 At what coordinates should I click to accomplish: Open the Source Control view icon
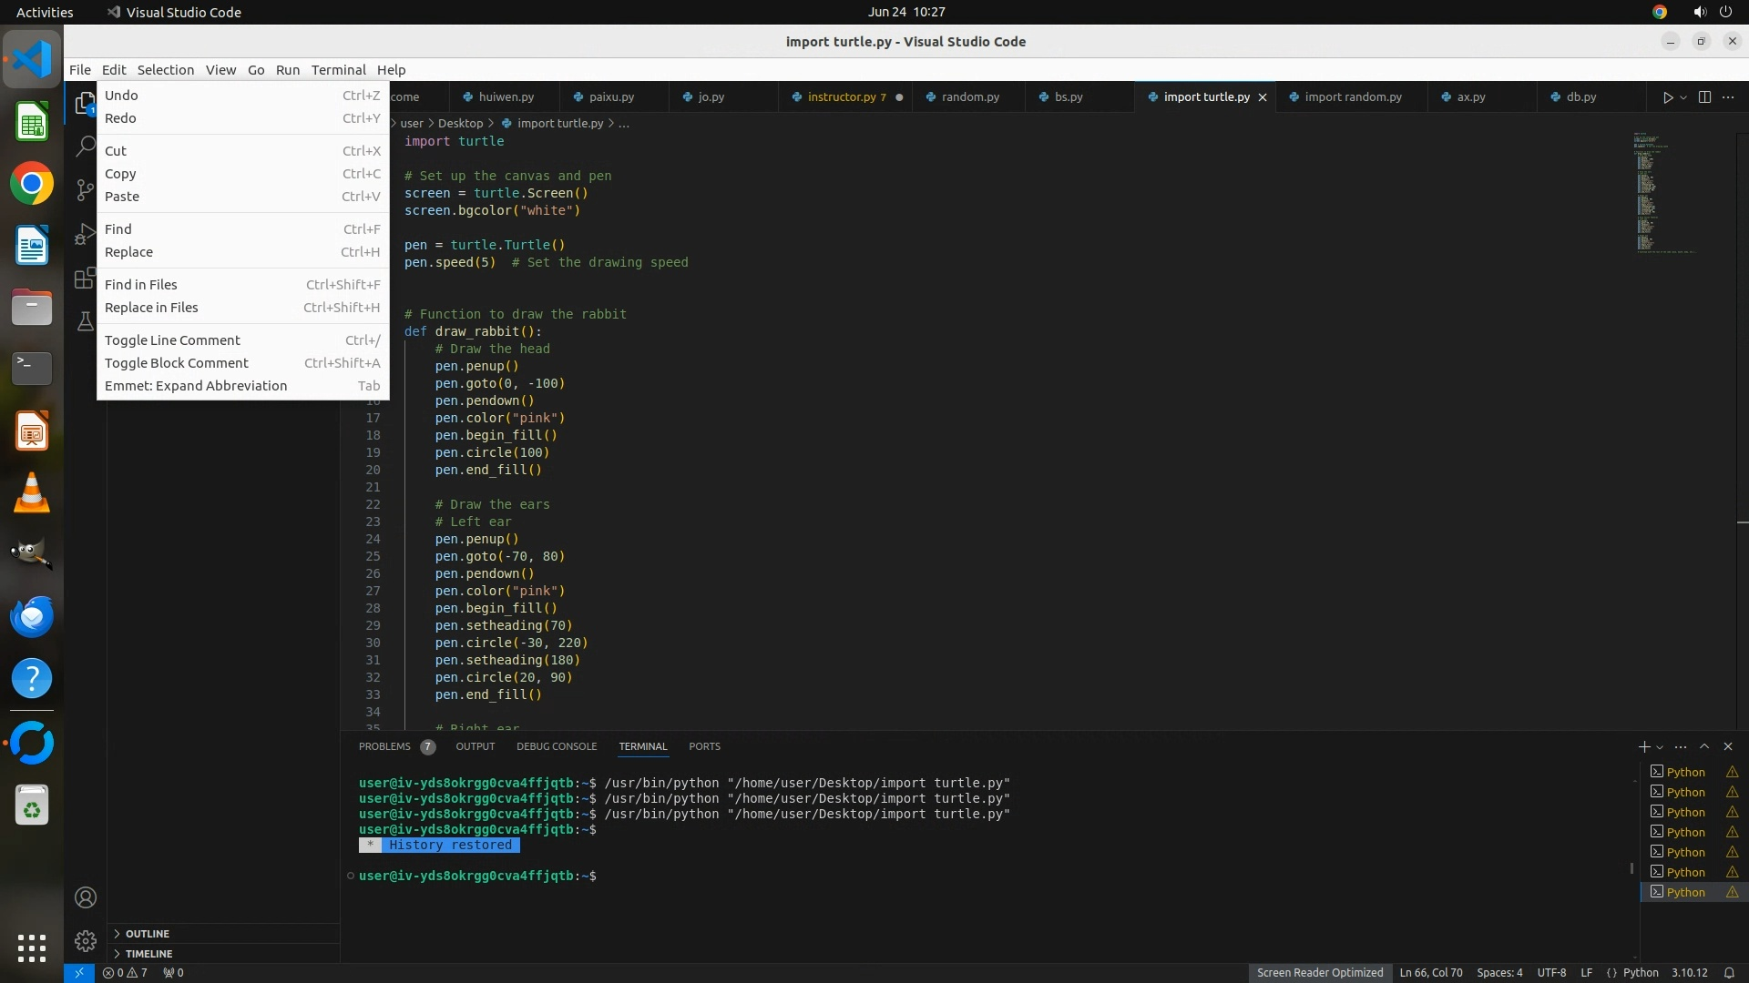click(85, 189)
